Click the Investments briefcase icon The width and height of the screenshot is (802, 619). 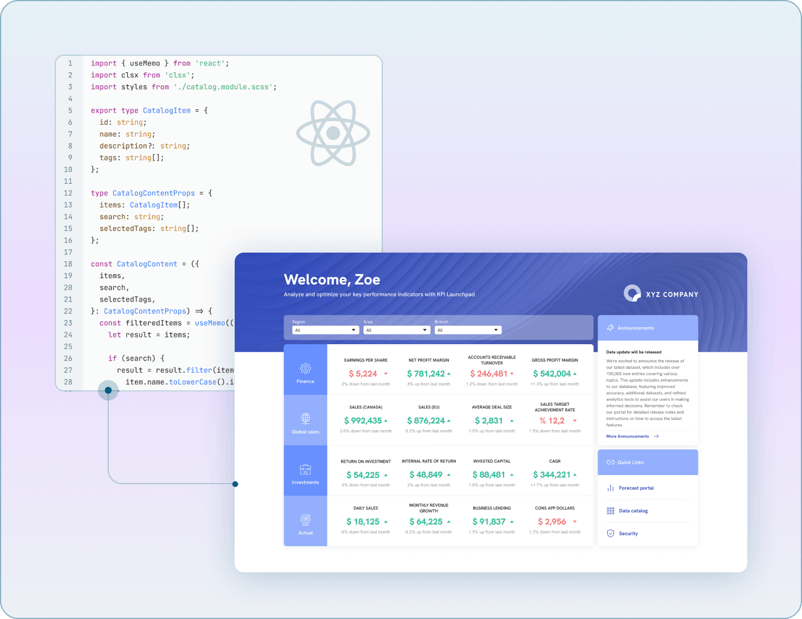[305, 469]
